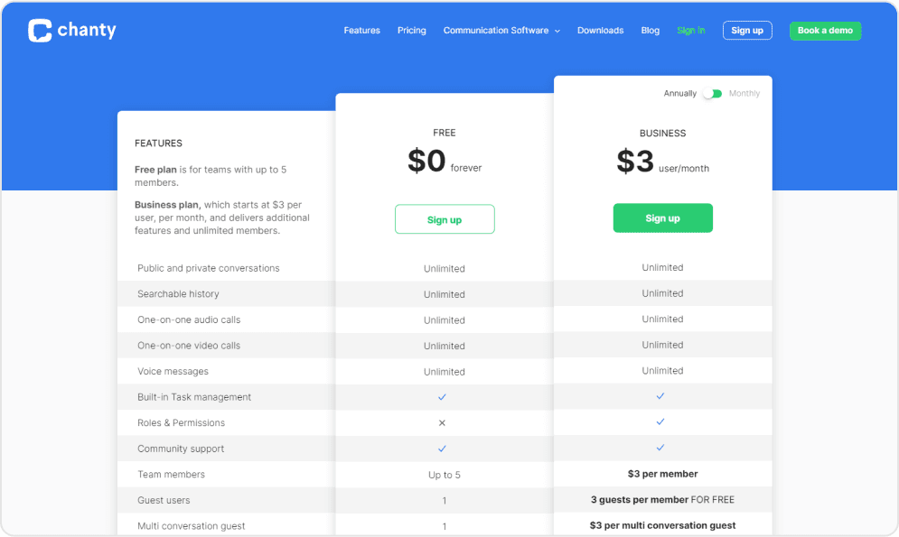
Task: Toggle the Annually/Monthly billing switch
Action: pyautogui.click(x=713, y=94)
